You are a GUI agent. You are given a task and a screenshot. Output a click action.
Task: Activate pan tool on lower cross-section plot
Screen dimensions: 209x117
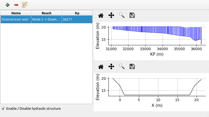(111, 67)
